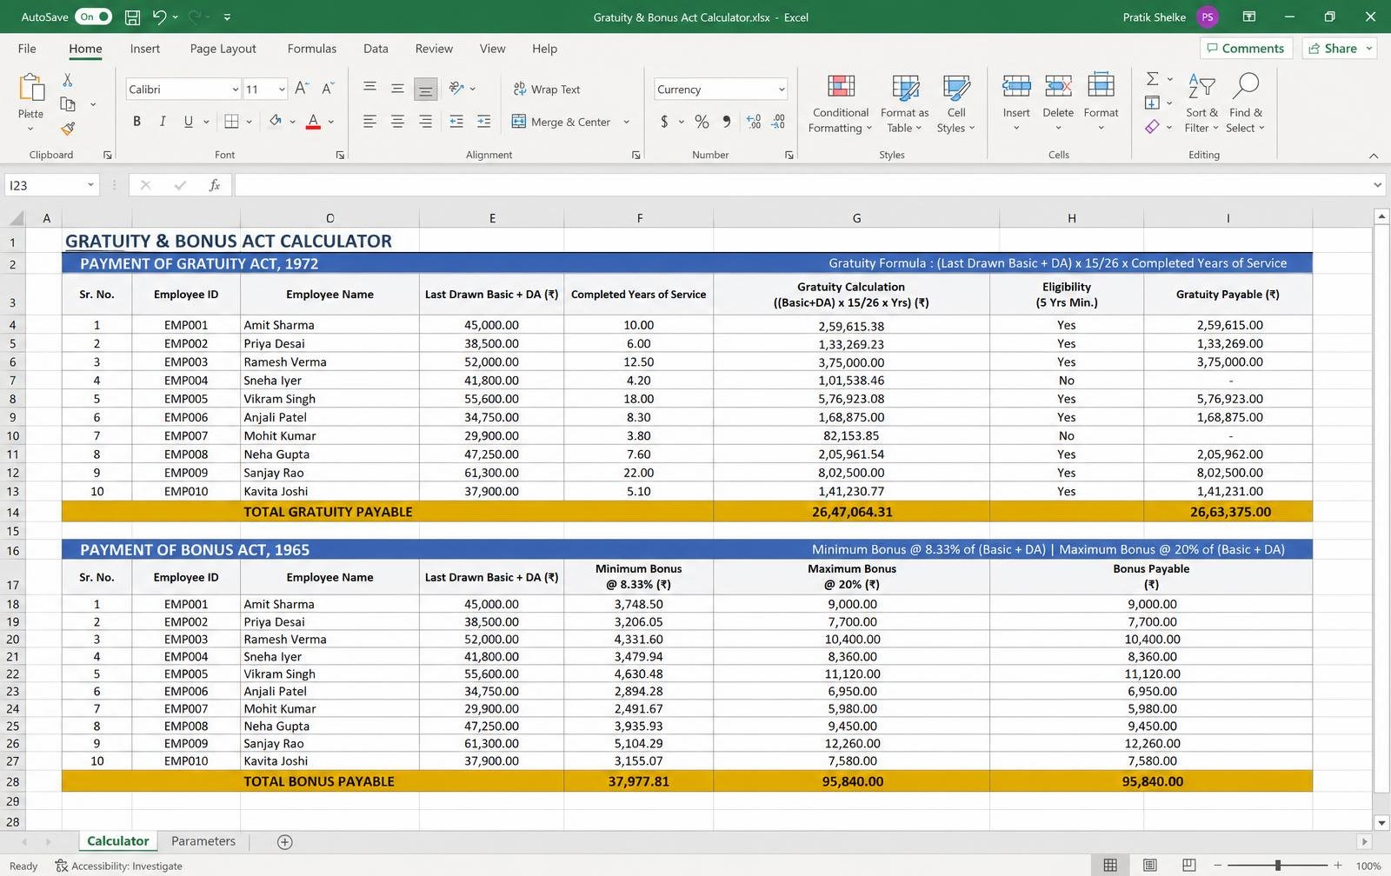
Task: Click the Cut scissors icon
Action: pos(68,80)
